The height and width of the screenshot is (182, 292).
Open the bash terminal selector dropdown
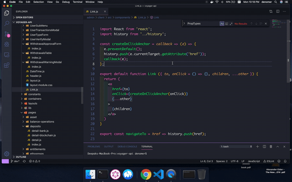(x=235, y=147)
